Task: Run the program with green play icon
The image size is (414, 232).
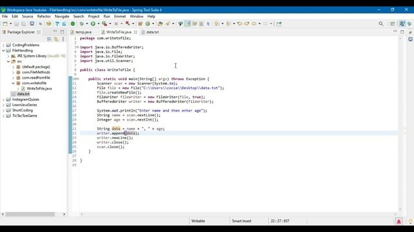Action: (93, 24)
